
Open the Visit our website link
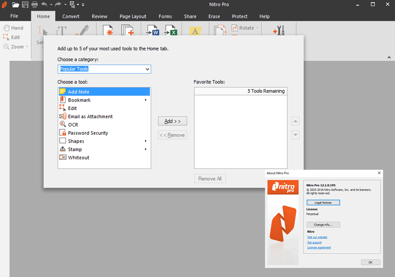pos(317,237)
